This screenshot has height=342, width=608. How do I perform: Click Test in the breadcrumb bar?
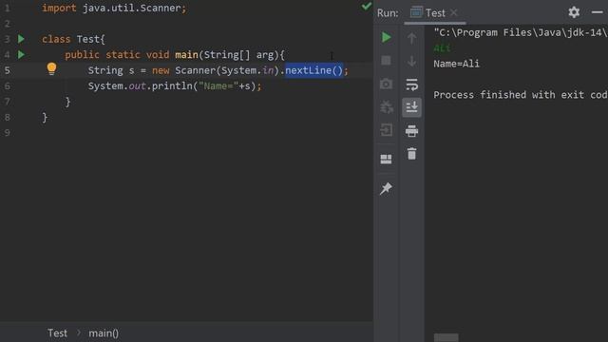57,333
